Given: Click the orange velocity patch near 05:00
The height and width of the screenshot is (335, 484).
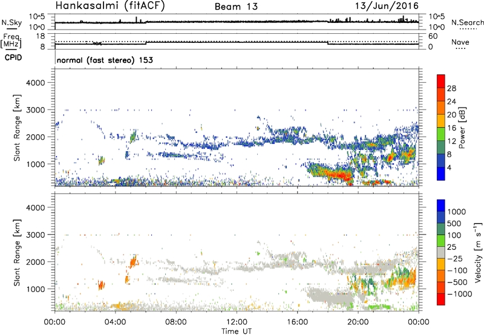Looking at the screenshot, I should click(133, 262).
